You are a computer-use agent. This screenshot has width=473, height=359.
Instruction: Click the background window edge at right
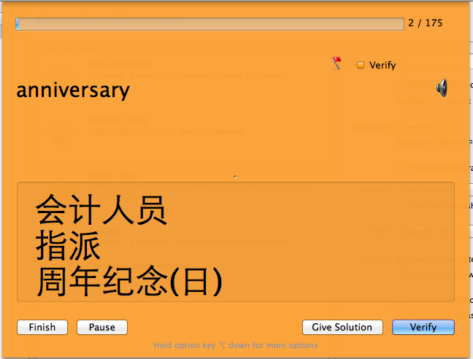[472, 181]
